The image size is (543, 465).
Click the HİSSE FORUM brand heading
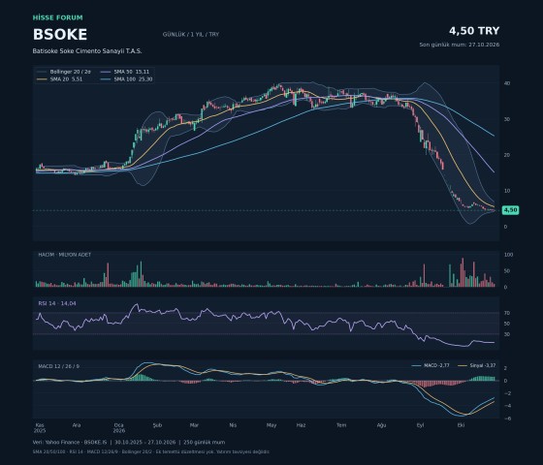[58, 17]
